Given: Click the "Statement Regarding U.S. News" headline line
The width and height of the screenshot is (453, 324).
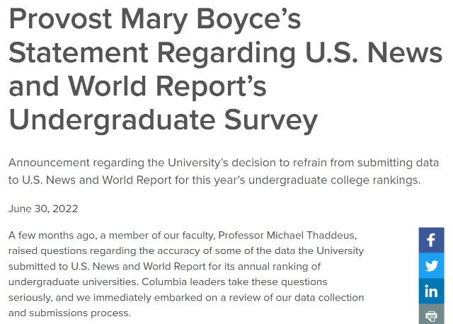Looking at the screenshot, I should (226, 53).
